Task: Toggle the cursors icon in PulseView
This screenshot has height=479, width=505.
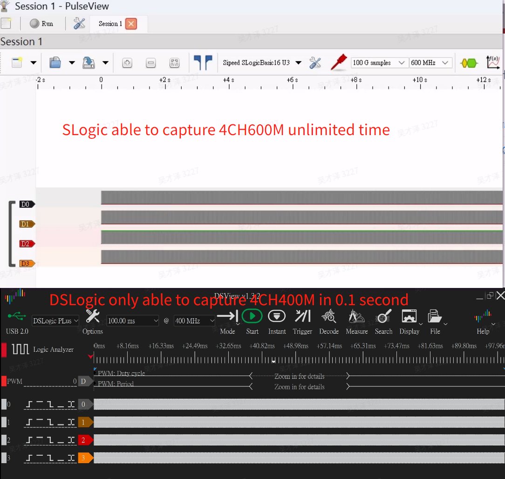Action: click(x=203, y=62)
